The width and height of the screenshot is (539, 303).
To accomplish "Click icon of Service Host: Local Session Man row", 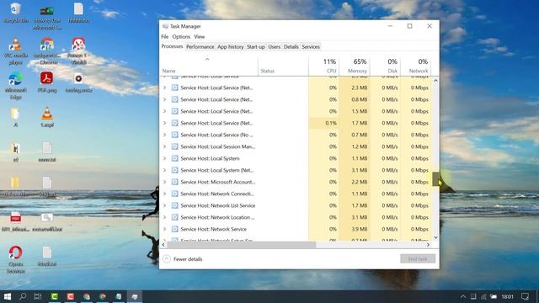I will pos(174,146).
